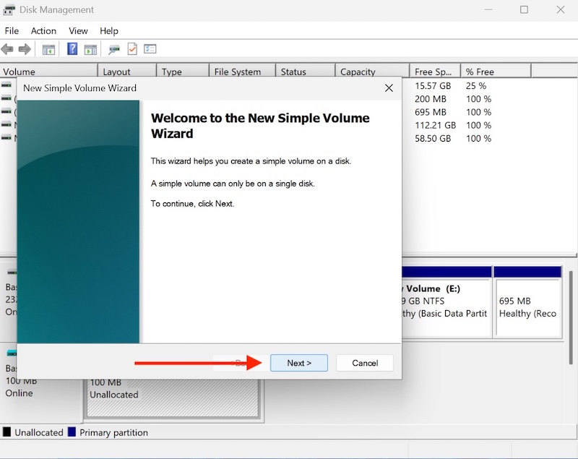The height and width of the screenshot is (459, 578).
Task: Click the Disk Management title bar icon
Action: pos(10,9)
